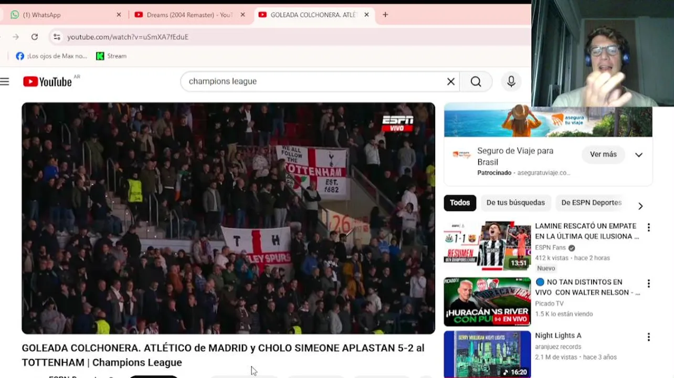The height and width of the screenshot is (378, 674).
Task: Click the Night Lights A title
Action: tap(558, 335)
